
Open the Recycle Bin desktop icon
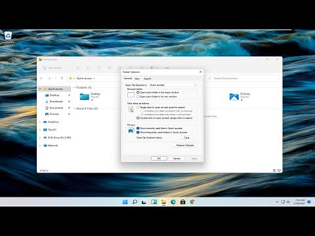click(x=8, y=37)
